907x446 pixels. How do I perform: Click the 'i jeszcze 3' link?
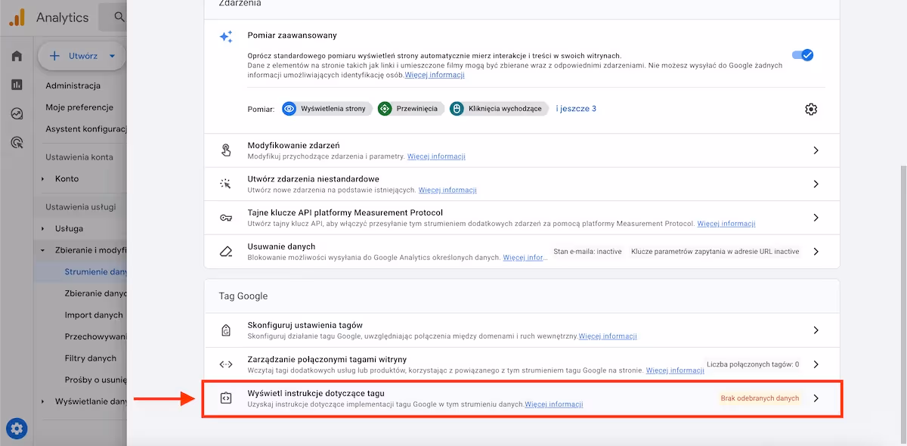click(576, 109)
